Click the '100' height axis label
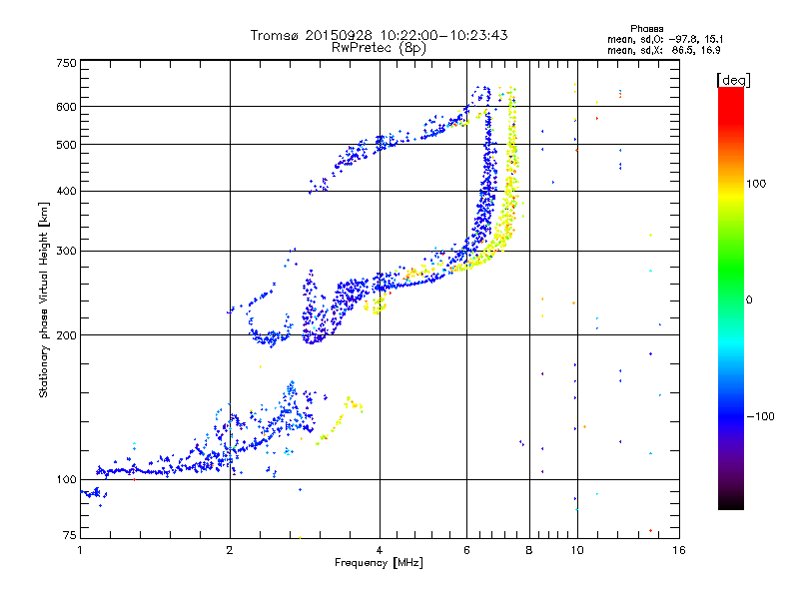This screenshot has width=799, height=599. pyautogui.click(x=66, y=479)
